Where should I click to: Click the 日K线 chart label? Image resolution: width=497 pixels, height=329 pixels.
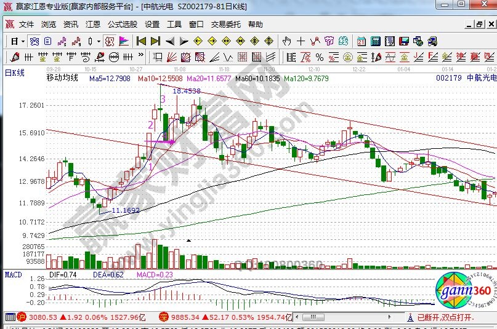[x=15, y=73]
